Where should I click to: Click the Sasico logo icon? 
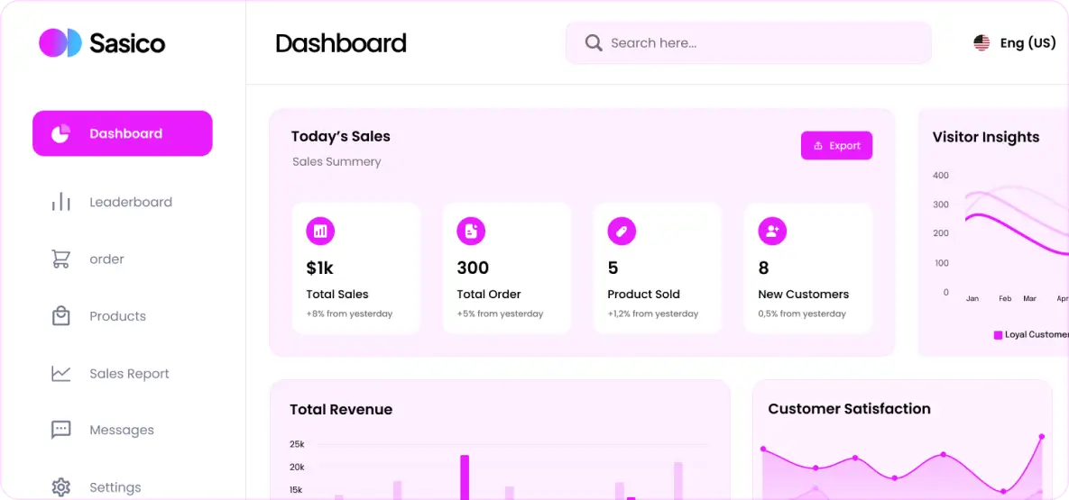(60, 43)
